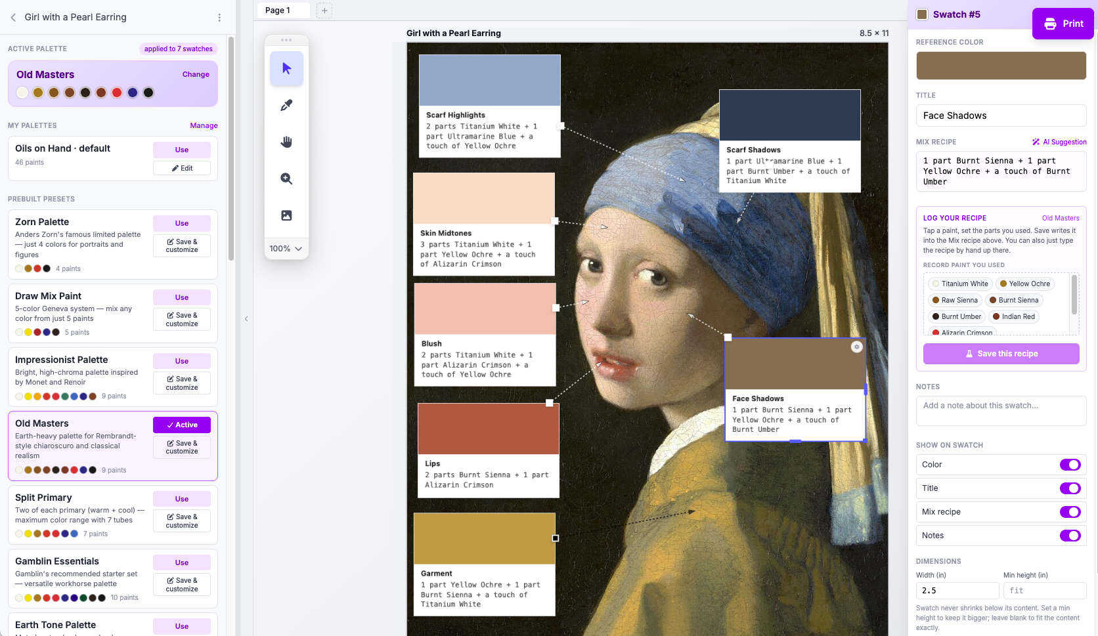Click the Old Masters label in Log Your Recipe
1098x636 pixels.
tap(1061, 218)
